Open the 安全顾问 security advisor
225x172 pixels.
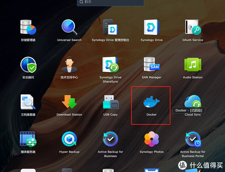[x=28, y=65]
